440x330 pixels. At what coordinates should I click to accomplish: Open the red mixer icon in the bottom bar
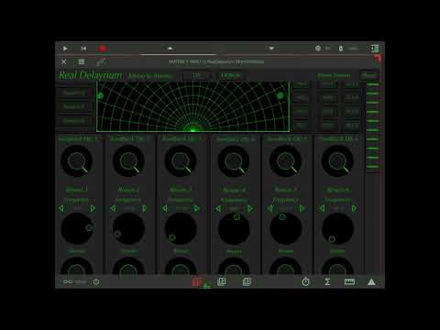(196, 282)
